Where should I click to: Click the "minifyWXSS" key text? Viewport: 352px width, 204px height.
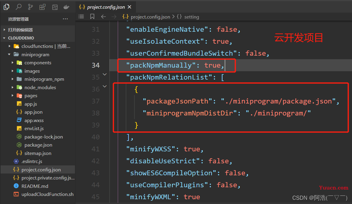(151, 149)
